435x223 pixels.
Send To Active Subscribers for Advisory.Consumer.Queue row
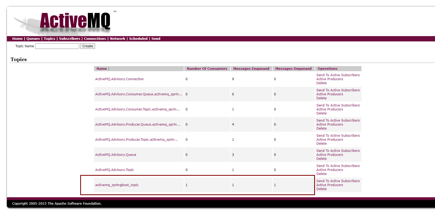click(338, 90)
